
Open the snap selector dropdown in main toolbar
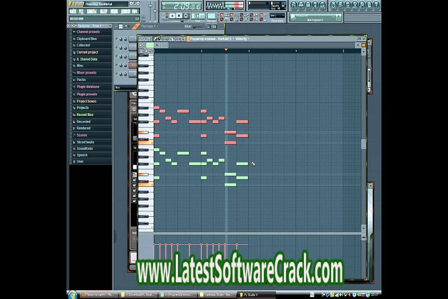tap(277, 16)
